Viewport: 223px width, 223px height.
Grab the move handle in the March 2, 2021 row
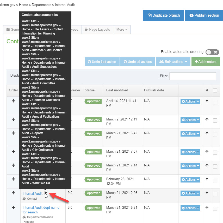(13, 119)
